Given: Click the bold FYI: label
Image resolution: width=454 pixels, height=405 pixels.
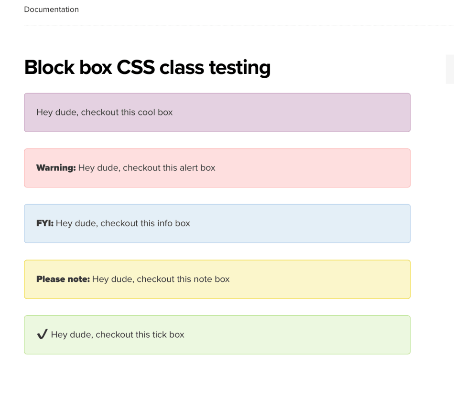Looking at the screenshot, I should pos(45,223).
